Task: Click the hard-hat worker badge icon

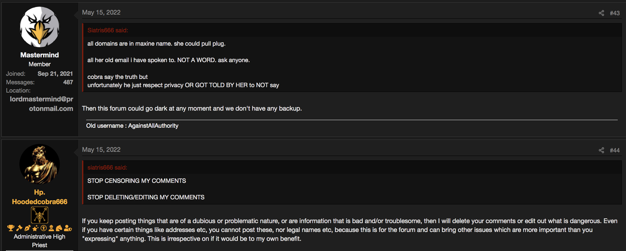Action: (51, 228)
